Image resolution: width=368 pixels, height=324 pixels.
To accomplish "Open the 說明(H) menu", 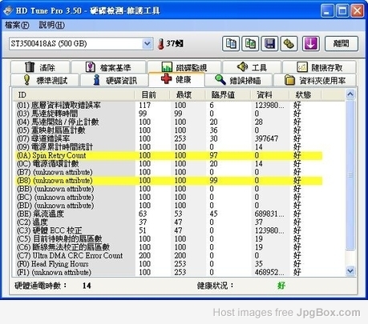I will coord(52,26).
